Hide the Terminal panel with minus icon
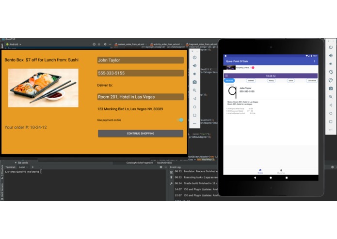The height and width of the screenshot is (239, 337). coord(166,167)
